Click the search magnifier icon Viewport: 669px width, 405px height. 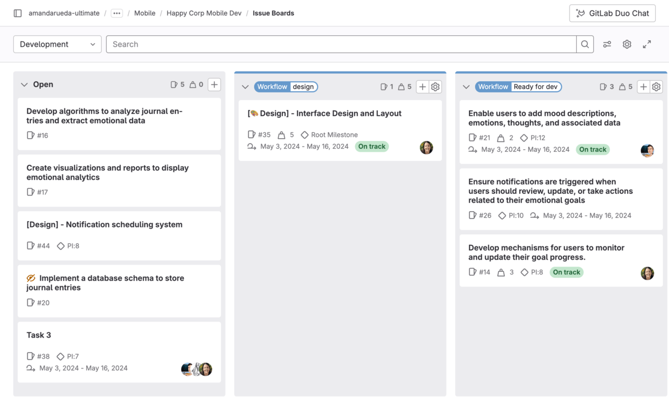click(584, 44)
